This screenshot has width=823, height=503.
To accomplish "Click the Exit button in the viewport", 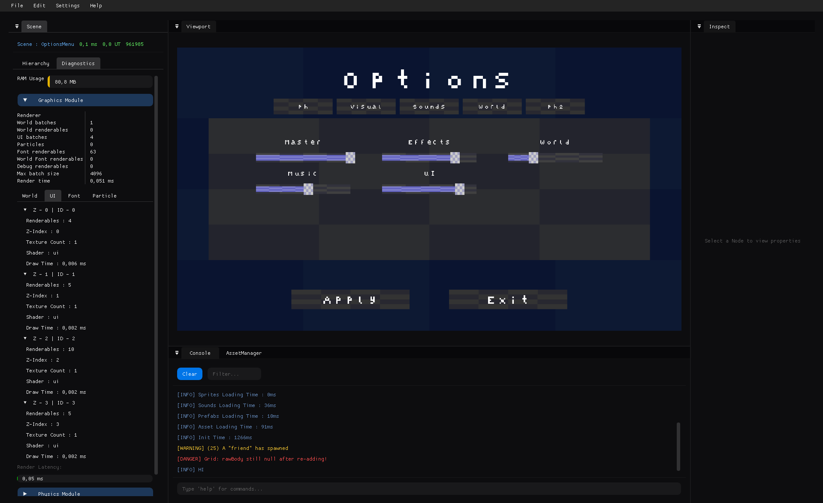I will [508, 299].
